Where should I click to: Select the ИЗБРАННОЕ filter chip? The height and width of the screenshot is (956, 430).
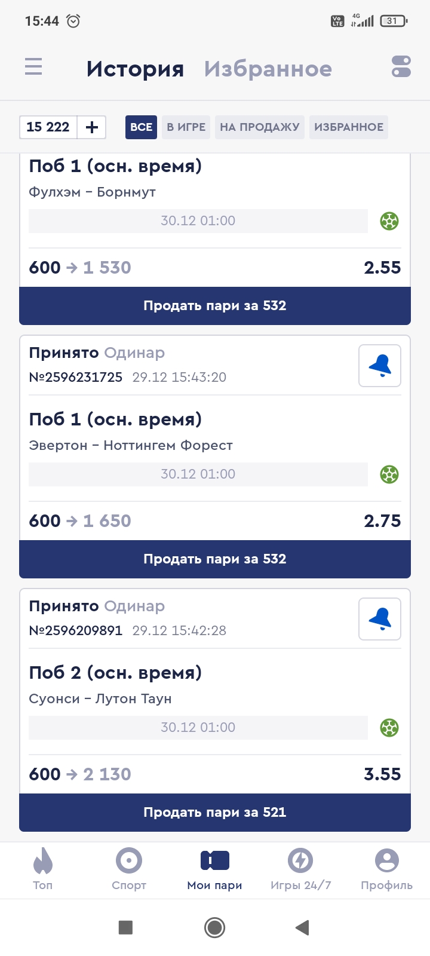[349, 127]
